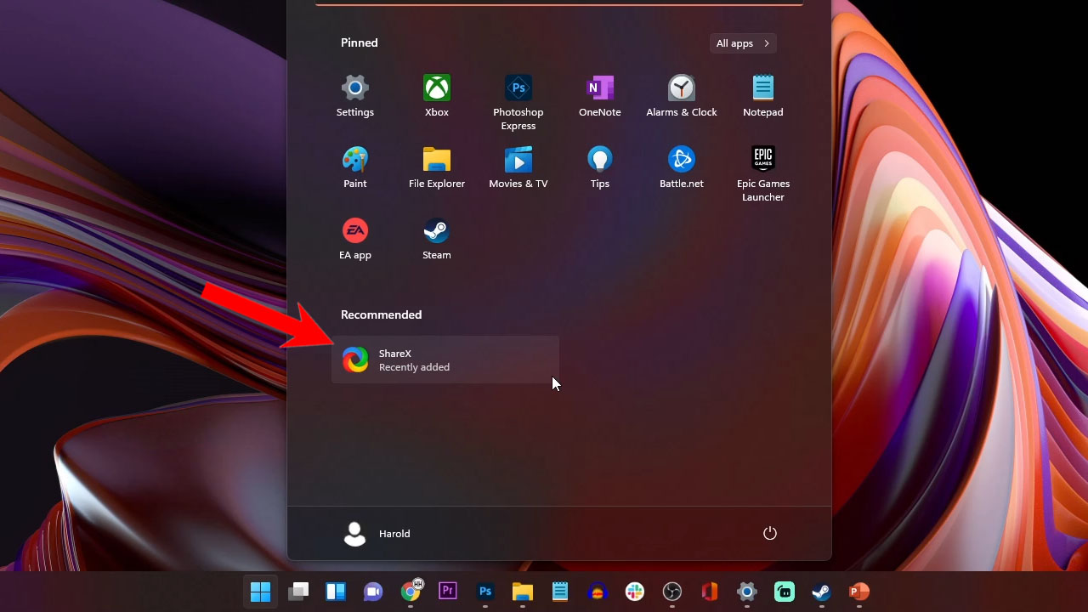The image size is (1088, 612).
Task: Open Task View on the taskbar
Action: [x=298, y=592]
